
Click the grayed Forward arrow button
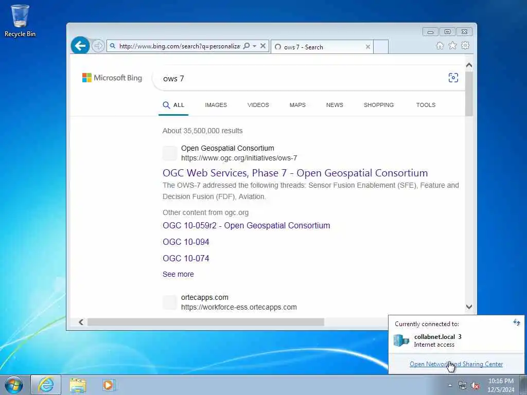point(98,46)
